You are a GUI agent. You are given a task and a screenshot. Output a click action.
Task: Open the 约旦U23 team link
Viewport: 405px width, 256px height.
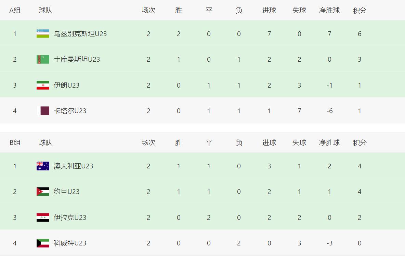coord(66,192)
